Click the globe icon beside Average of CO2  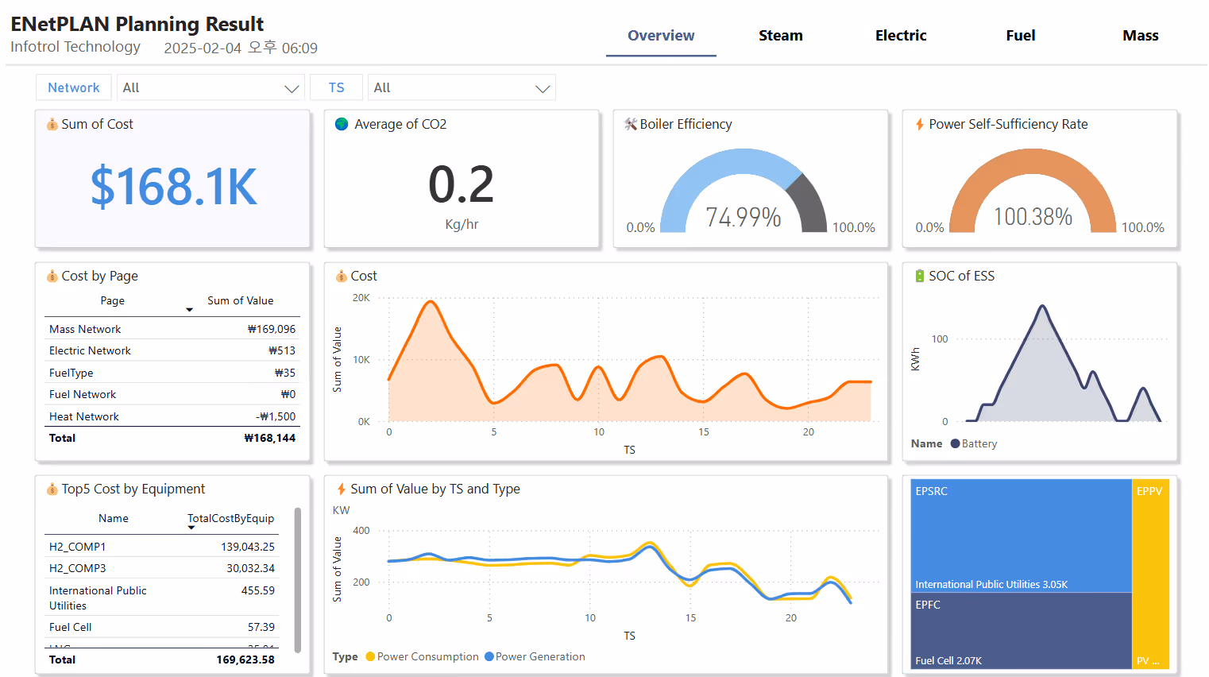[x=342, y=124]
